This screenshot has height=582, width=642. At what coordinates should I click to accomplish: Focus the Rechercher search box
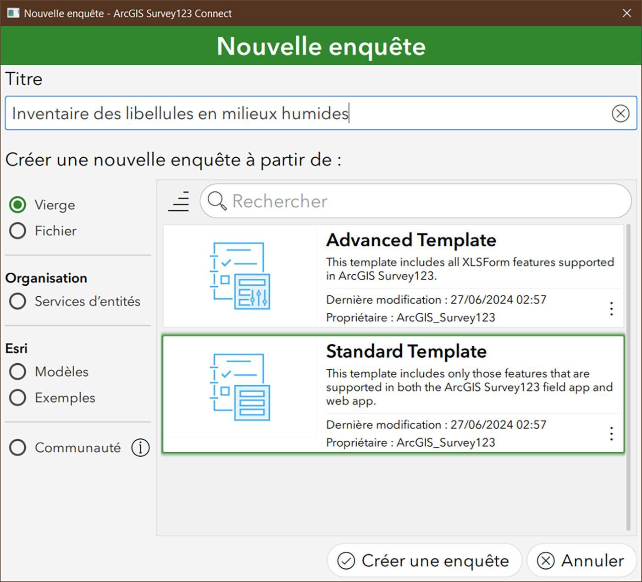415,201
